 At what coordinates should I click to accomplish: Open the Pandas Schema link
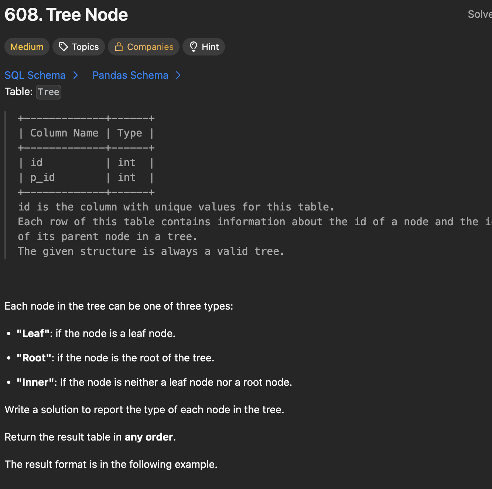click(130, 75)
